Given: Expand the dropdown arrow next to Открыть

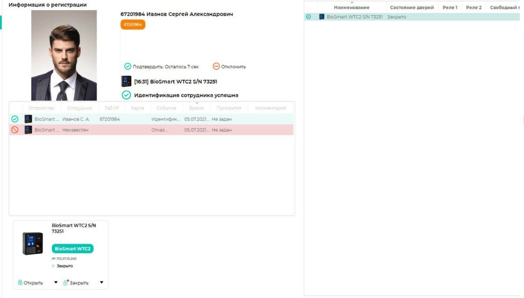Looking at the screenshot, I should tap(56, 283).
